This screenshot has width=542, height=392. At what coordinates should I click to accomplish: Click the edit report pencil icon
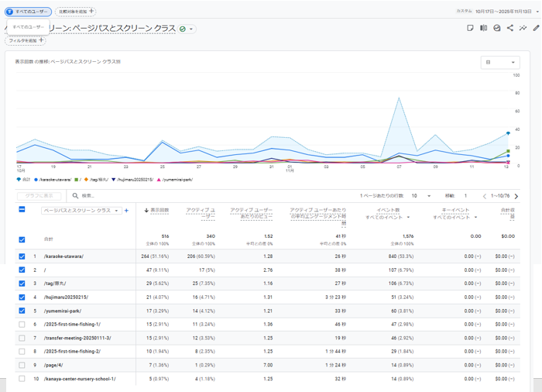click(x=537, y=29)
